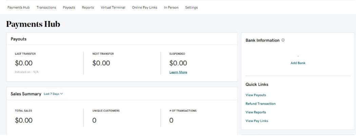Image resolution: width=356 pixels, height=136 pixels.
Task: Click the Bank Information info icon
Action: [283, 40]
